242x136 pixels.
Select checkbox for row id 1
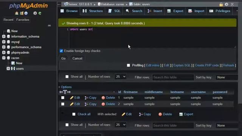coord(63,98)
